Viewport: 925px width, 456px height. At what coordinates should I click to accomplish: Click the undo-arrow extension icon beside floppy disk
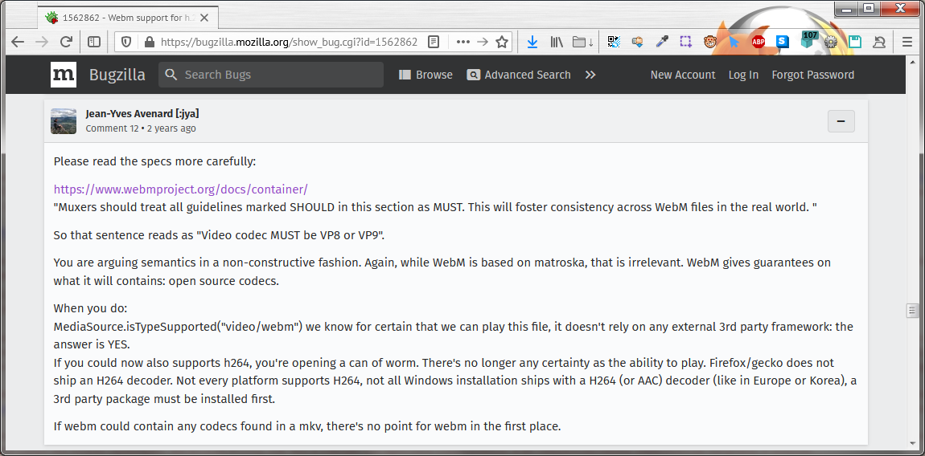[879, 42]
